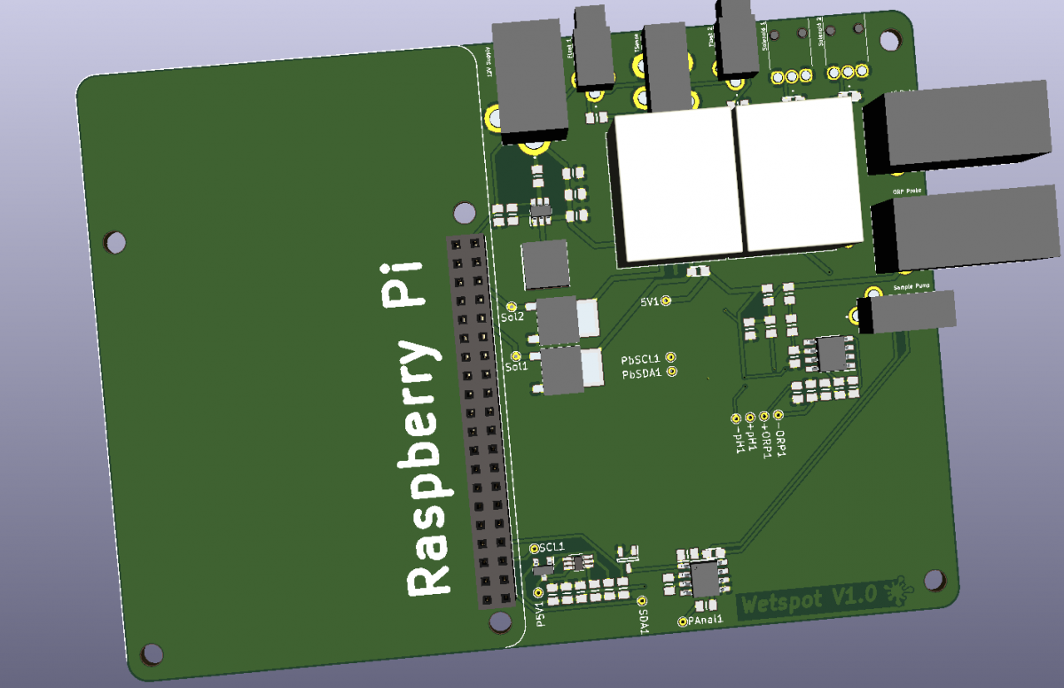The width and height of the screenshot is (1064, 688).
Task: Click the "Sample Pump" silkscreen label
Action: [911, 287]
